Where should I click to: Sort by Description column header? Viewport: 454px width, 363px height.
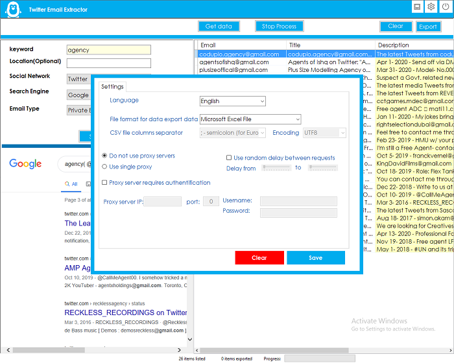point(414,45)
